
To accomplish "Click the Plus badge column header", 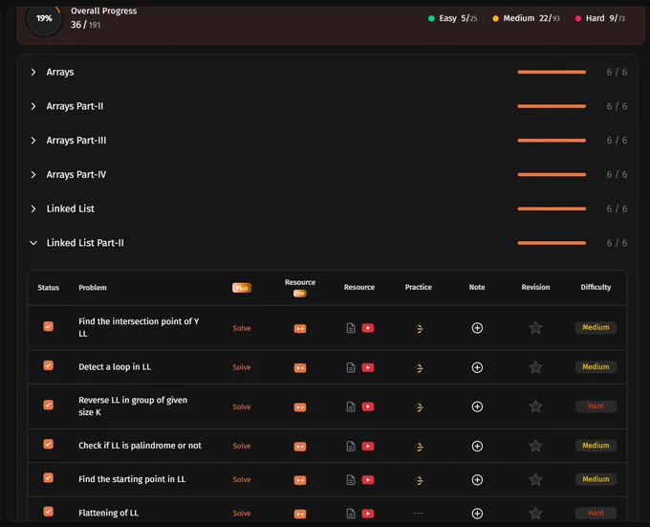I will [x=242, y=288].
